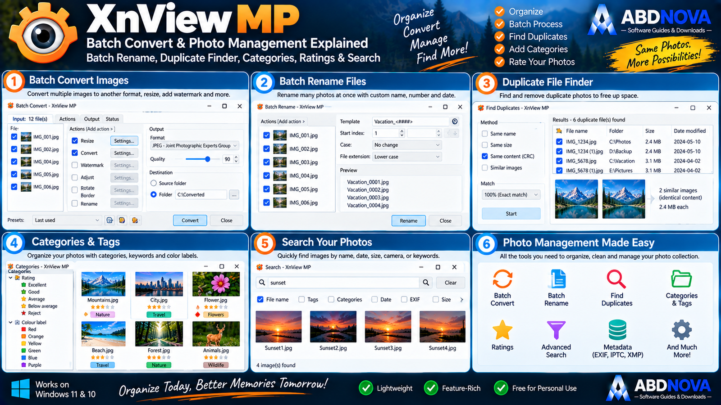
Task: Click the Categories & Tags folder icon
Action: coord(681,279)
